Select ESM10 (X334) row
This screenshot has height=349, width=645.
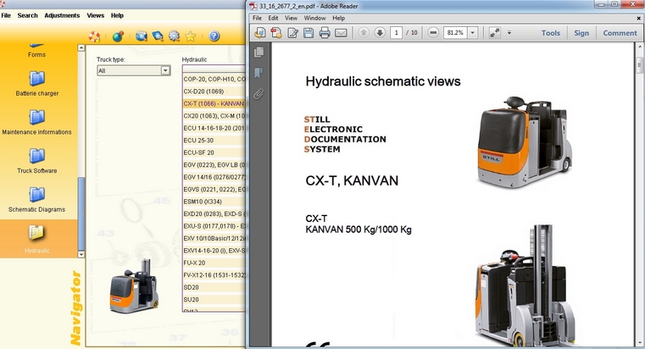point(214,202)
